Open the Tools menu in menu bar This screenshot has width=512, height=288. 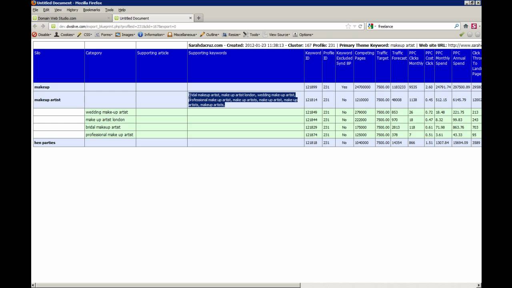point(109,10)
